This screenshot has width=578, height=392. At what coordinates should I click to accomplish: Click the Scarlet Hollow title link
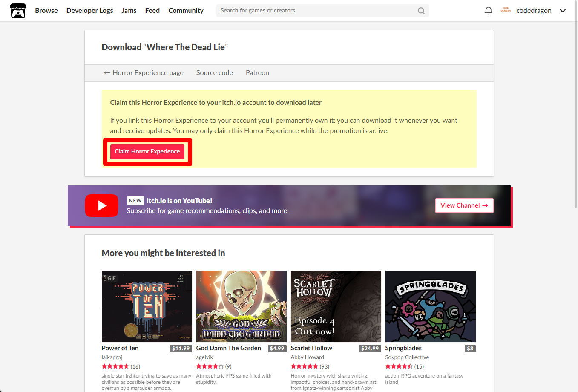coord(311,348)
